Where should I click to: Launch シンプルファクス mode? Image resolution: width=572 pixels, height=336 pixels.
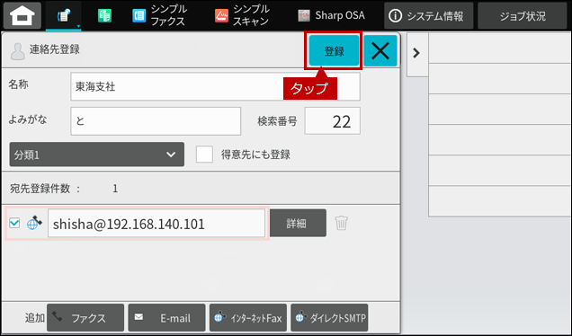coord(159,15)
